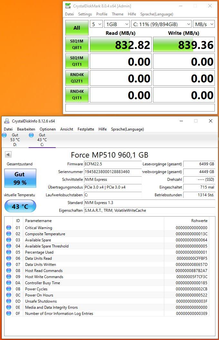Click status orb of Data Units Written row
The image size is (219, 340).
point(9,264)
